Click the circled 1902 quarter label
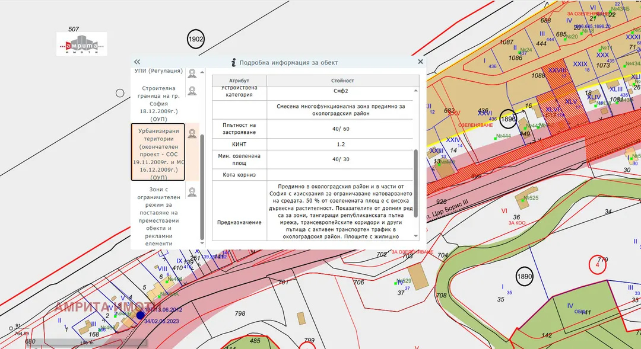 pyautogui.click(x=195, y=39)
